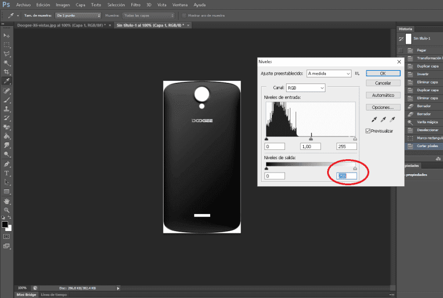Image resolution: width=443 pixels, height=298 pixels.
Task: Click the Automático button
Action: tap(383, 95)
